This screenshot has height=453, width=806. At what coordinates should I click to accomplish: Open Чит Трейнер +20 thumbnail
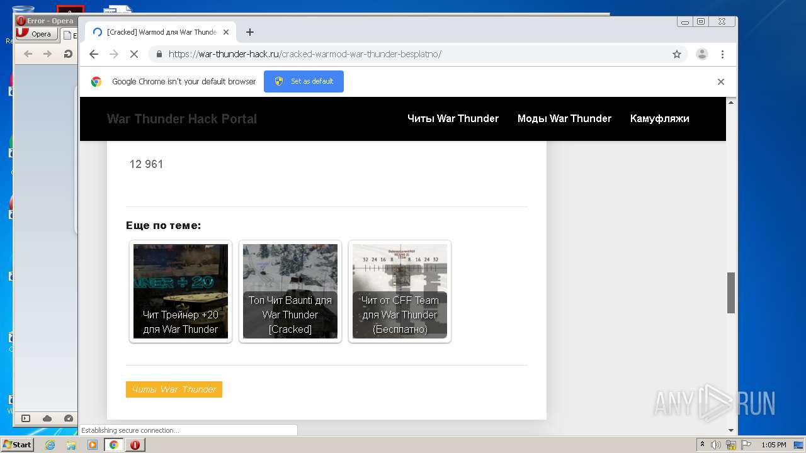(x=181, y=291)
